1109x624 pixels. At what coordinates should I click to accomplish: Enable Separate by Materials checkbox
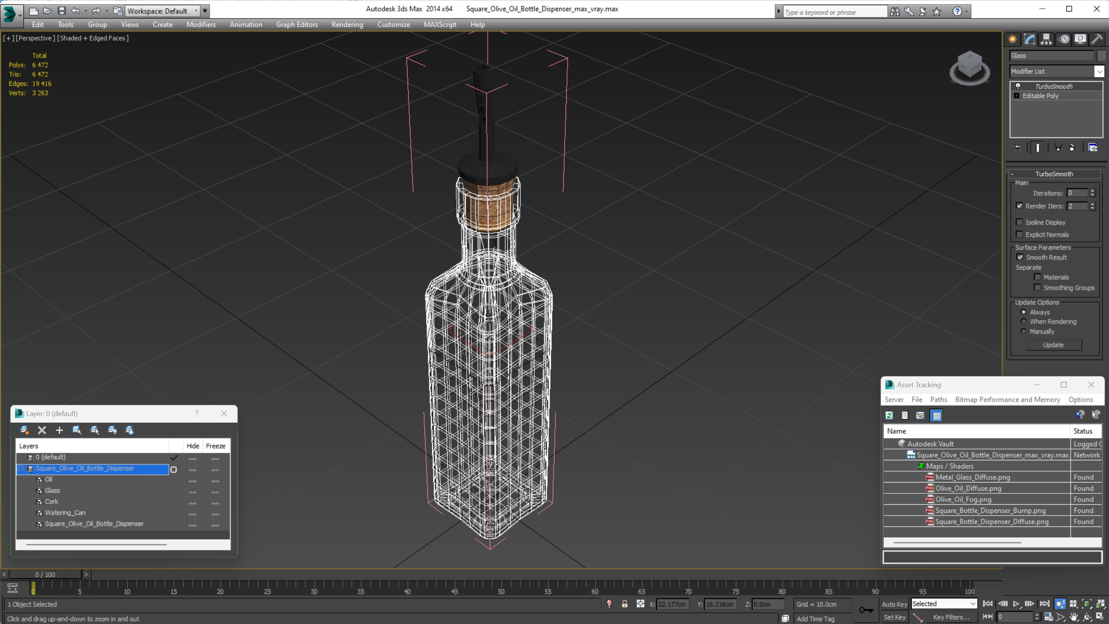coord(1037,277)
